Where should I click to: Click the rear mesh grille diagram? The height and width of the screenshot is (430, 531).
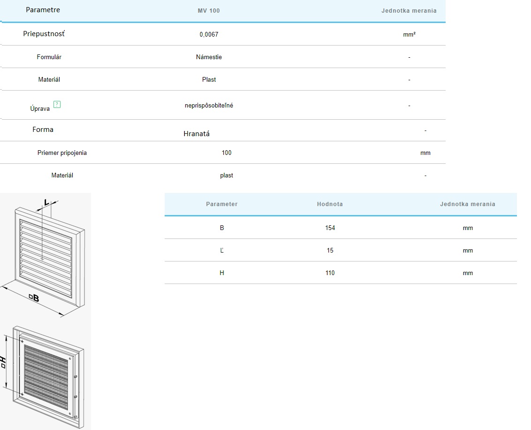click(46, 376)
